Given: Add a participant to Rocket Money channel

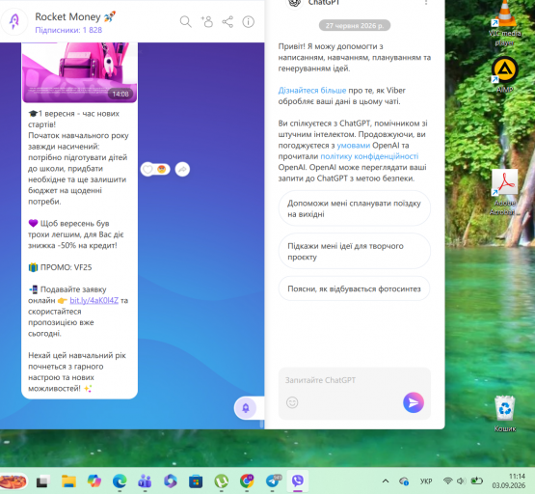Looking at the screenshot, I should 206,22.
